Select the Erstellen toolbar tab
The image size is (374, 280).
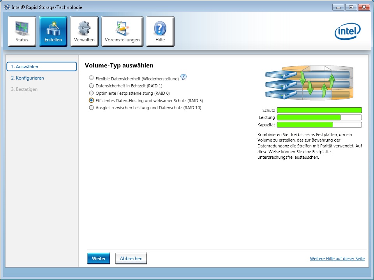coord(53,32)
